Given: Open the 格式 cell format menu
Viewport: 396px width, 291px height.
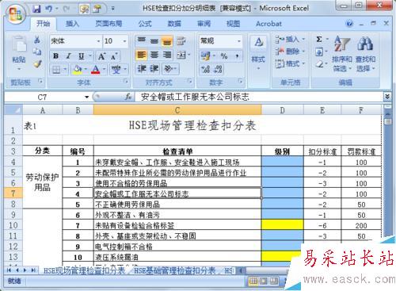Looking at the screenshot, I should point(290,63).
